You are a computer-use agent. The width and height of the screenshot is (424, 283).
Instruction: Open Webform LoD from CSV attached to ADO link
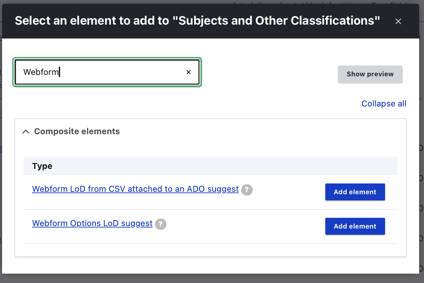[135, 189]
